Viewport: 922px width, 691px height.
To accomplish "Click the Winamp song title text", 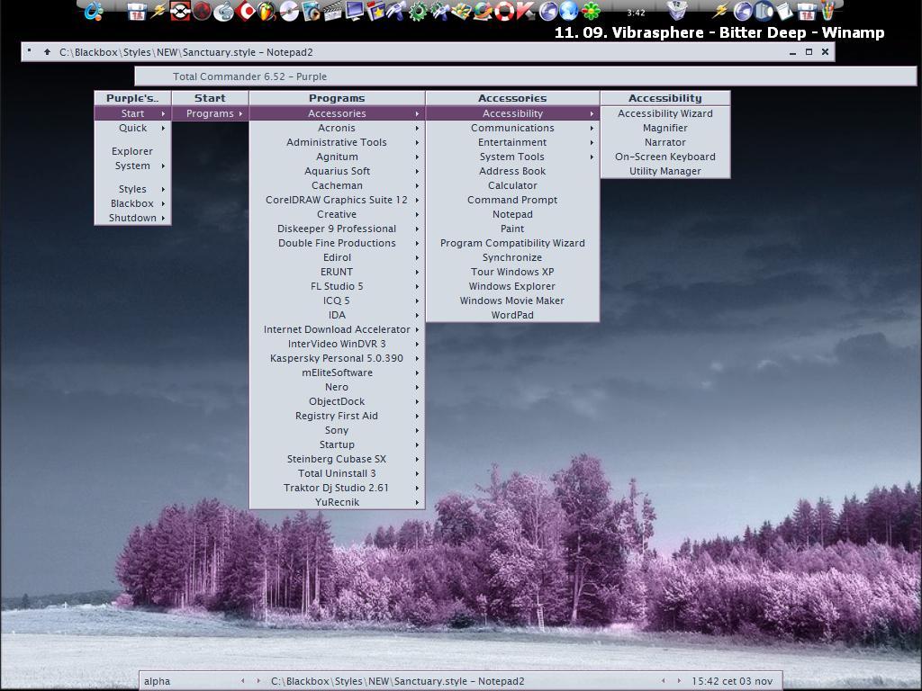I will coord(719,32).
